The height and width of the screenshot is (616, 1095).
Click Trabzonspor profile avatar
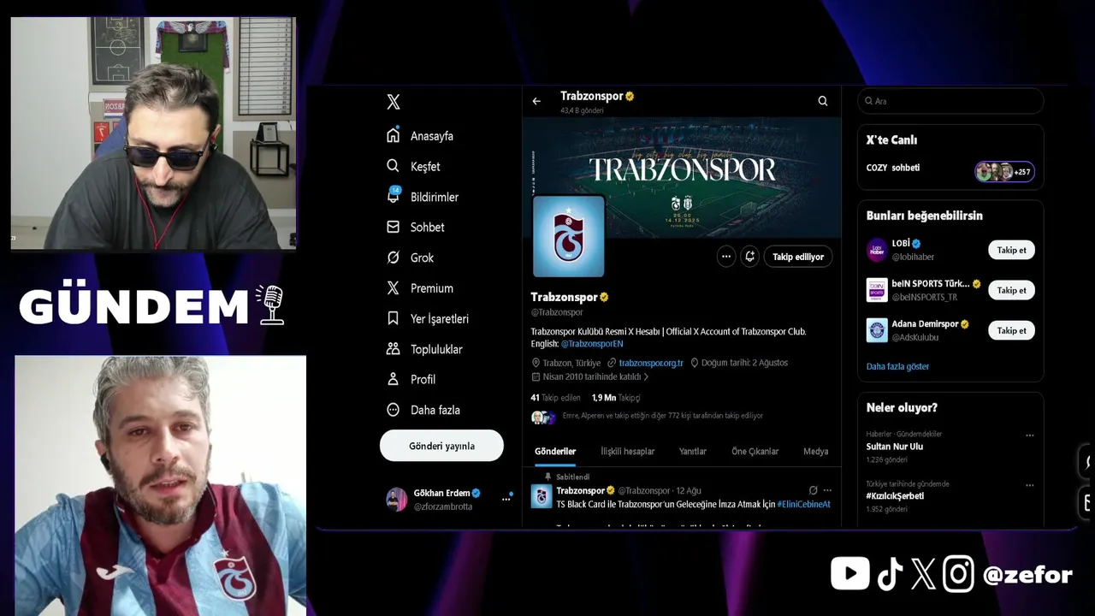[568, 236]
